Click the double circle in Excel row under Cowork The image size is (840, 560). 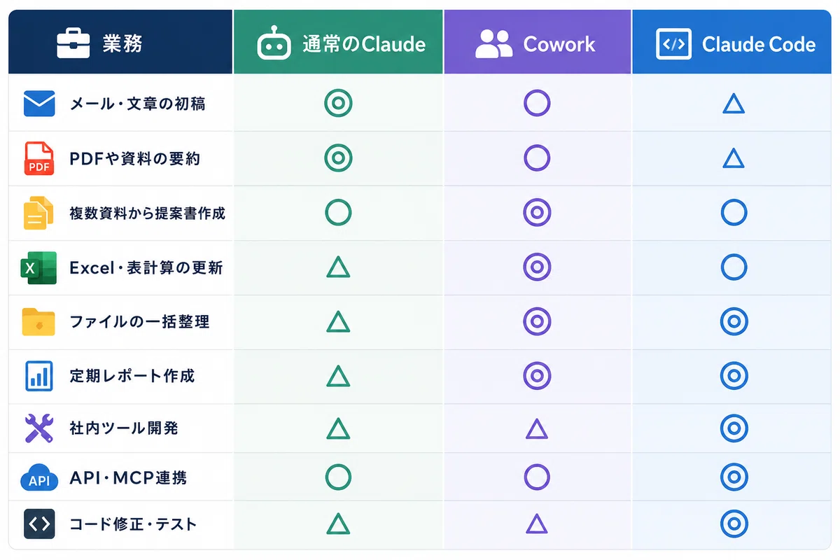tap(537, 267)
